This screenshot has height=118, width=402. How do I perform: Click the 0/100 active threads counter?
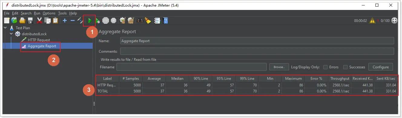click(385, 21)
